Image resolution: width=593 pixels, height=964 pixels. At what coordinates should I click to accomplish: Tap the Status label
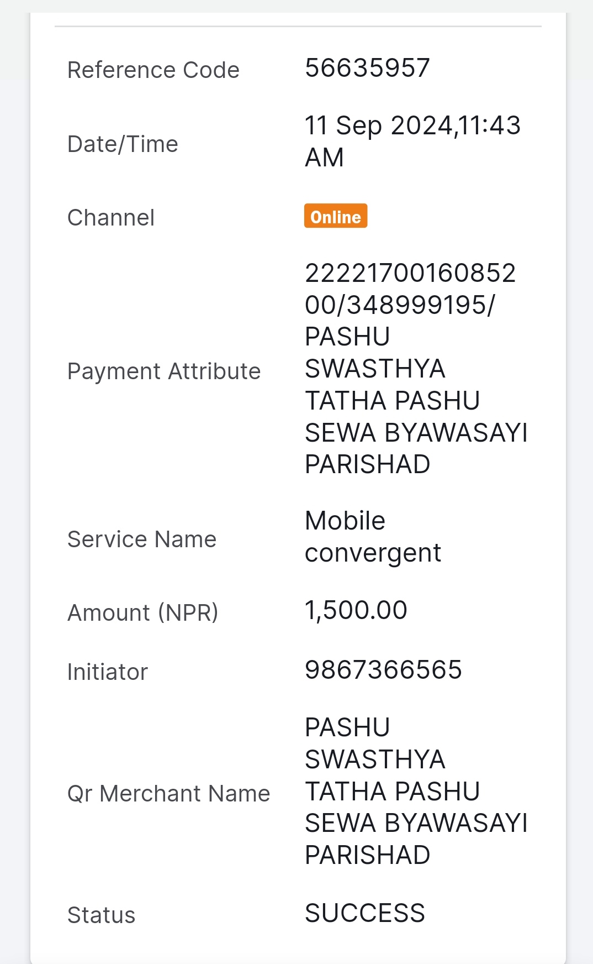[102, 915]
